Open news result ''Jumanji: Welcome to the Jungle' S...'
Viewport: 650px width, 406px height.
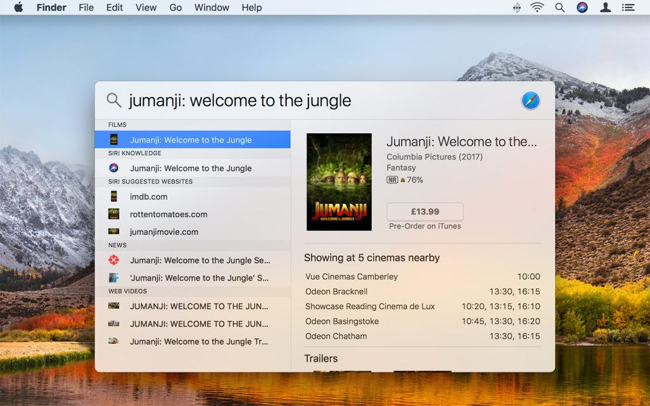[x=193, y=277]
